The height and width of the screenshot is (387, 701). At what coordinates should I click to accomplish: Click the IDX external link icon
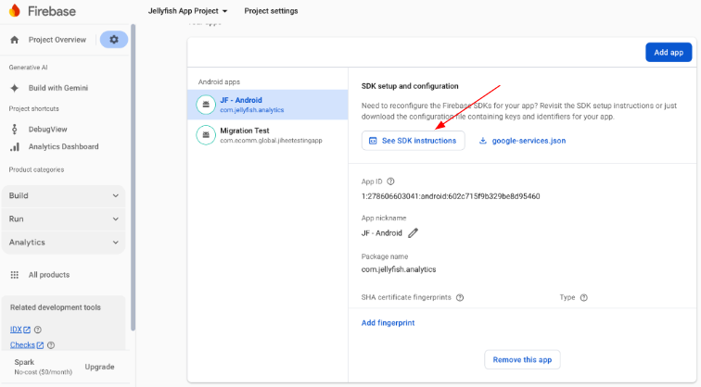(27, 330)
